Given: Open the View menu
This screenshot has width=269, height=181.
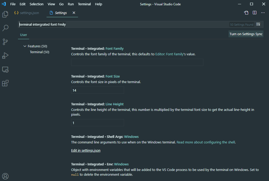Looking at the screenshot, I should 51,4.
